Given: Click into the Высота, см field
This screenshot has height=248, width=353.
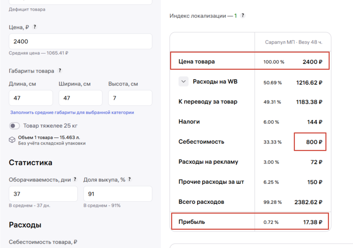Looking at the screenshot, I should click(x=130, y=98).
